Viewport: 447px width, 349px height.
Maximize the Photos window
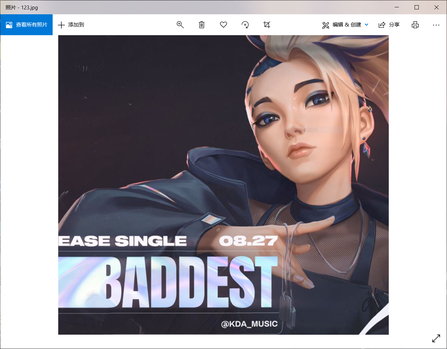pos(417,7)
